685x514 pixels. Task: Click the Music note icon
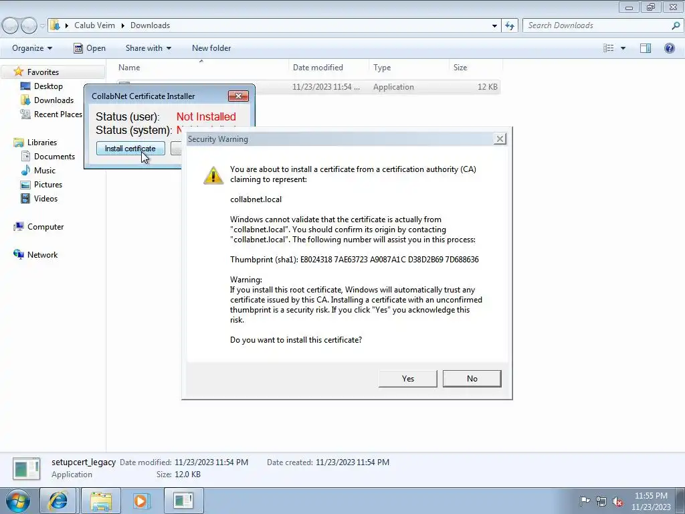[26, 170]
